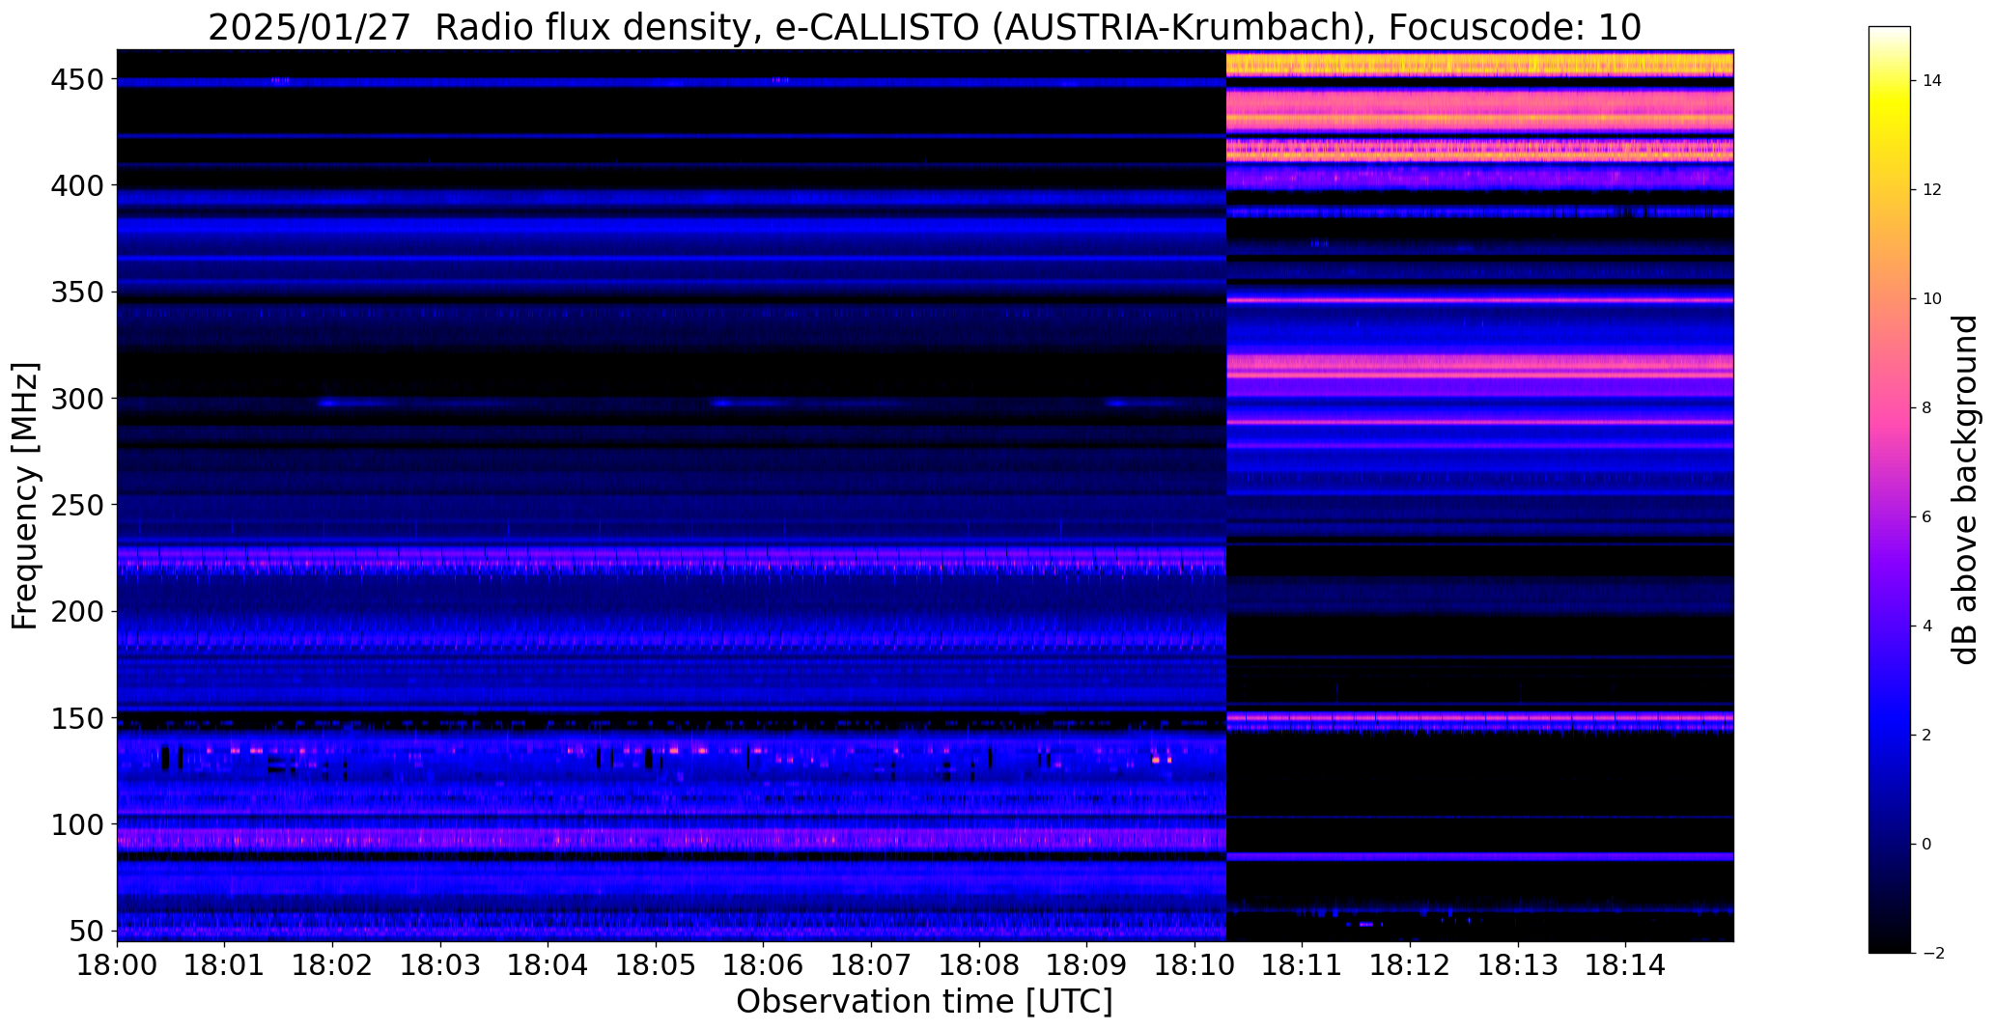1995x1030 pixels.
Task: Click the 18:08 time tick label
Action: pyautogui.click(x=979, y=963)
